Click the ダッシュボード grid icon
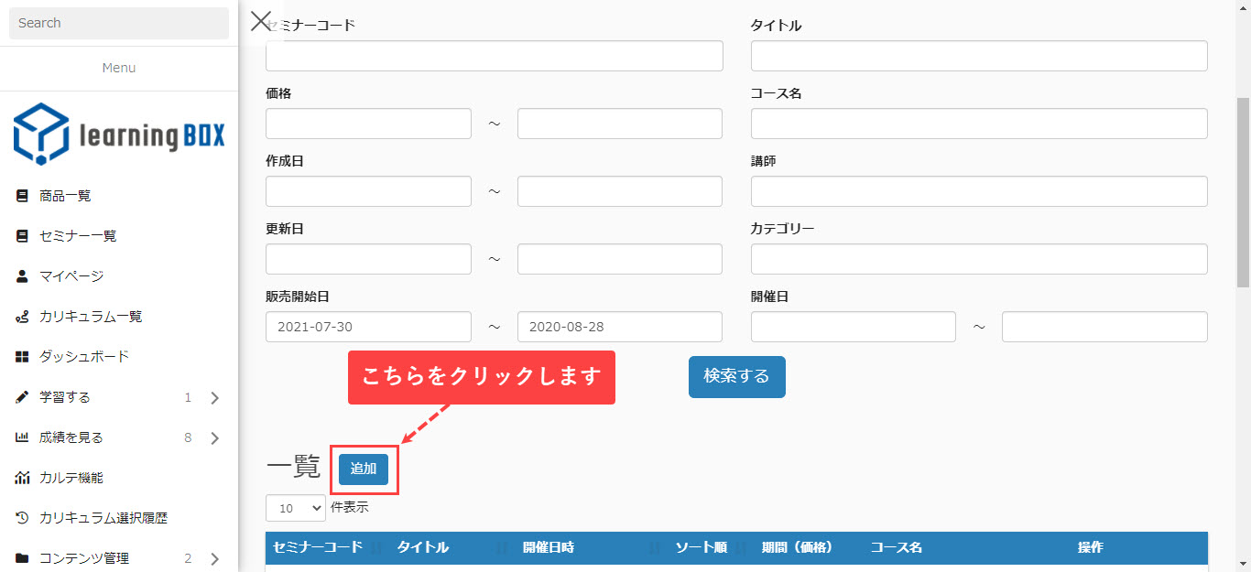 pos(22,357)
